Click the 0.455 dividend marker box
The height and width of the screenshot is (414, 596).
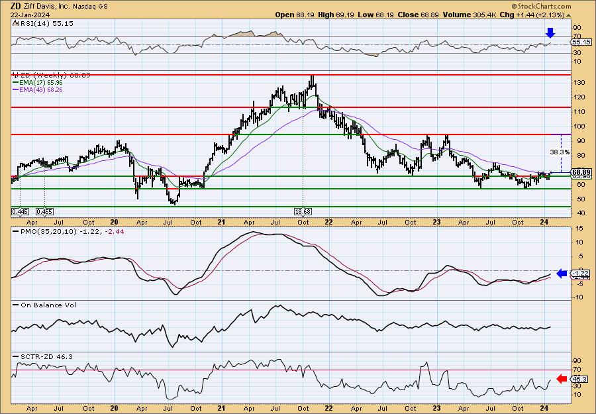tap(44, 212)
